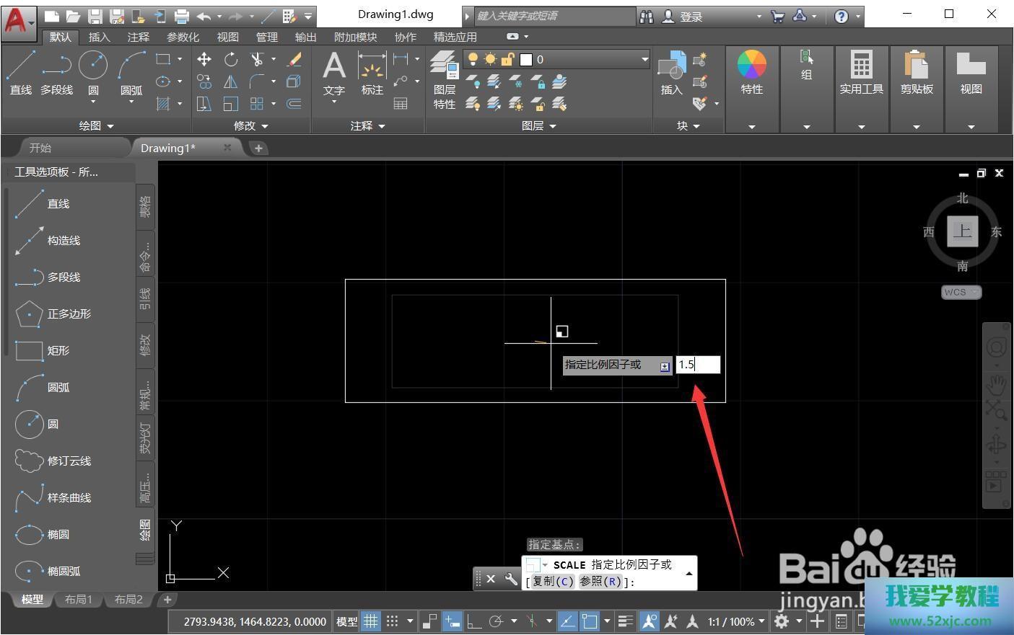This screenshot has height=635, width=1014.
Task: Select the Move tool in Modify panel
Action: tap(204, 59)
